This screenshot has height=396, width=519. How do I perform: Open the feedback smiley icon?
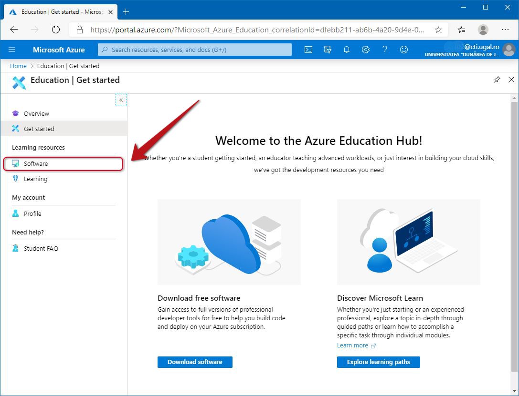coord(404,50)
